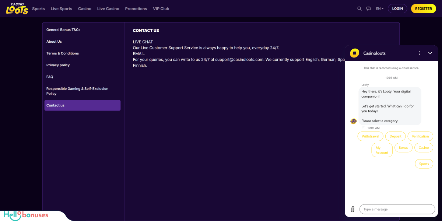
Task: Open Responsible Gaming & Self-Exclusion Policy
Action: click(77, 91)
